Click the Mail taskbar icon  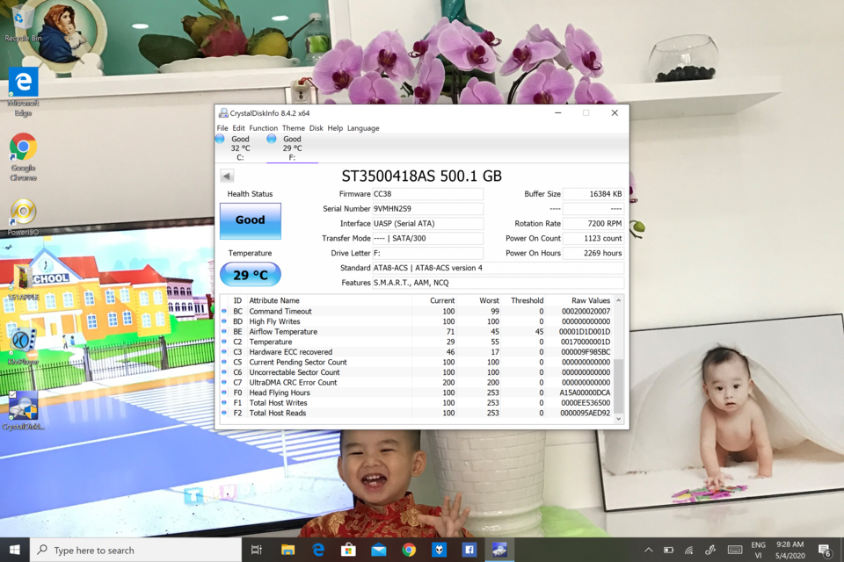click(x=378, y=550)
